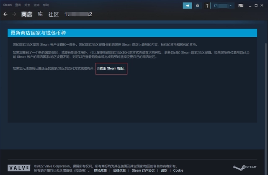Viewport: 268px width, 175px height.
Task: Go to the 社区 tab
Action: point(53,14)
